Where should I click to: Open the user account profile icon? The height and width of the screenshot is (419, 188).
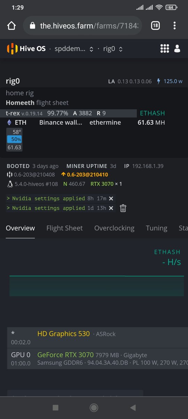[177, 49]
